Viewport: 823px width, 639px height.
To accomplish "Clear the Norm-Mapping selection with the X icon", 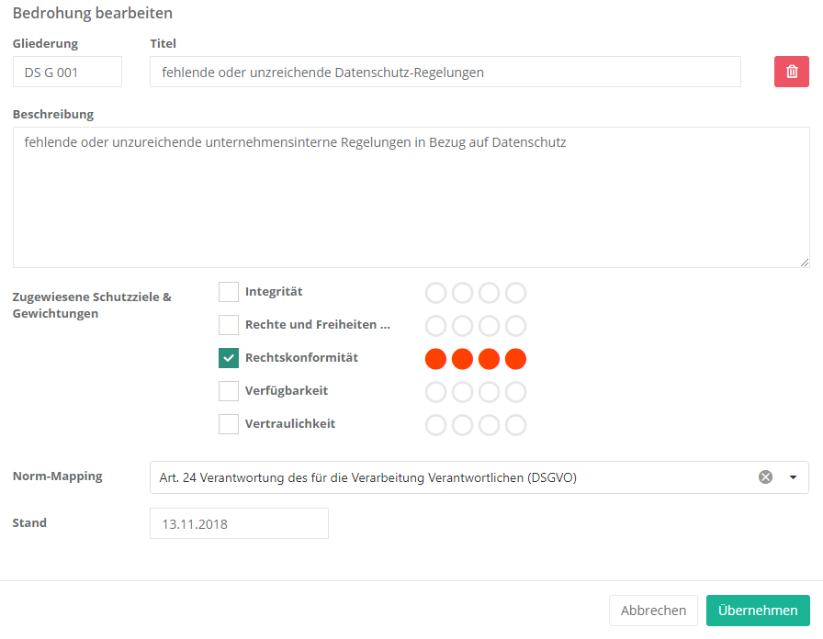I will point(765,477).
